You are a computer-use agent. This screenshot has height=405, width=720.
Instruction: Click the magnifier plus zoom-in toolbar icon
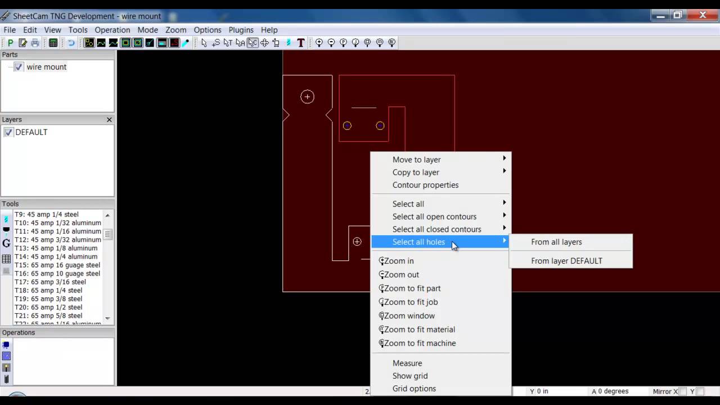[319, 43]
